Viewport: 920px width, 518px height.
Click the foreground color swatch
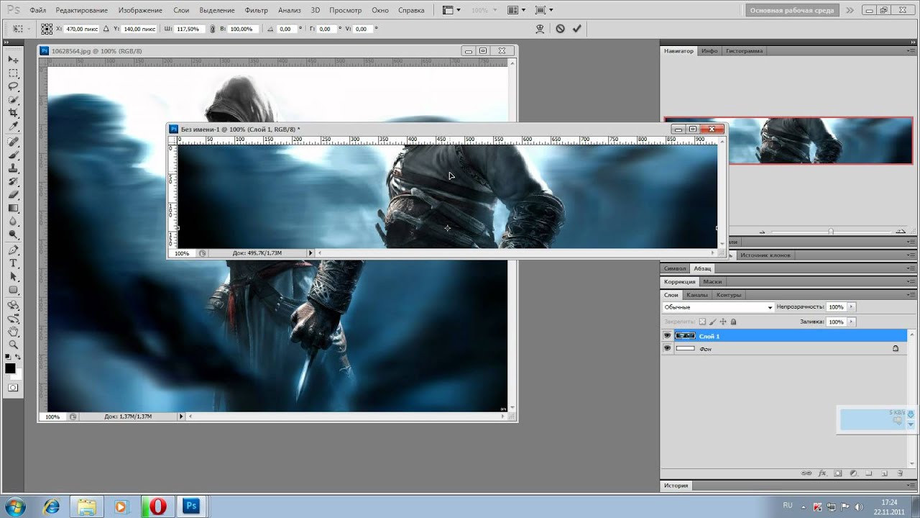(10, 368)
